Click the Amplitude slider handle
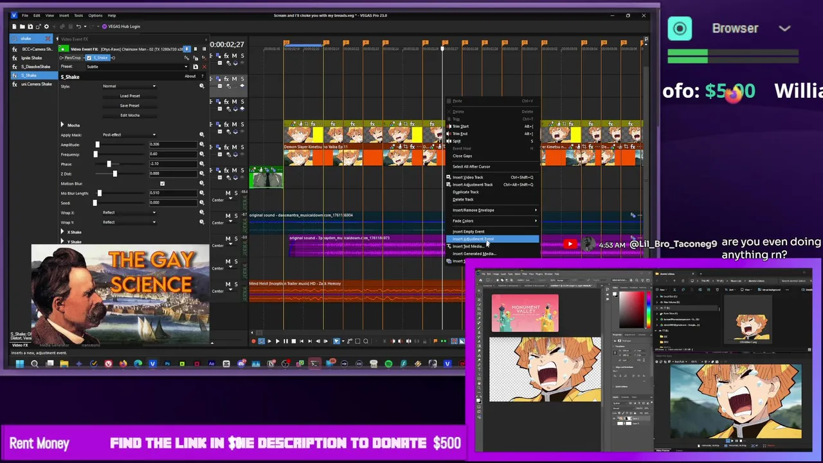Screen dimensions: 823x463 pos(97,145)
